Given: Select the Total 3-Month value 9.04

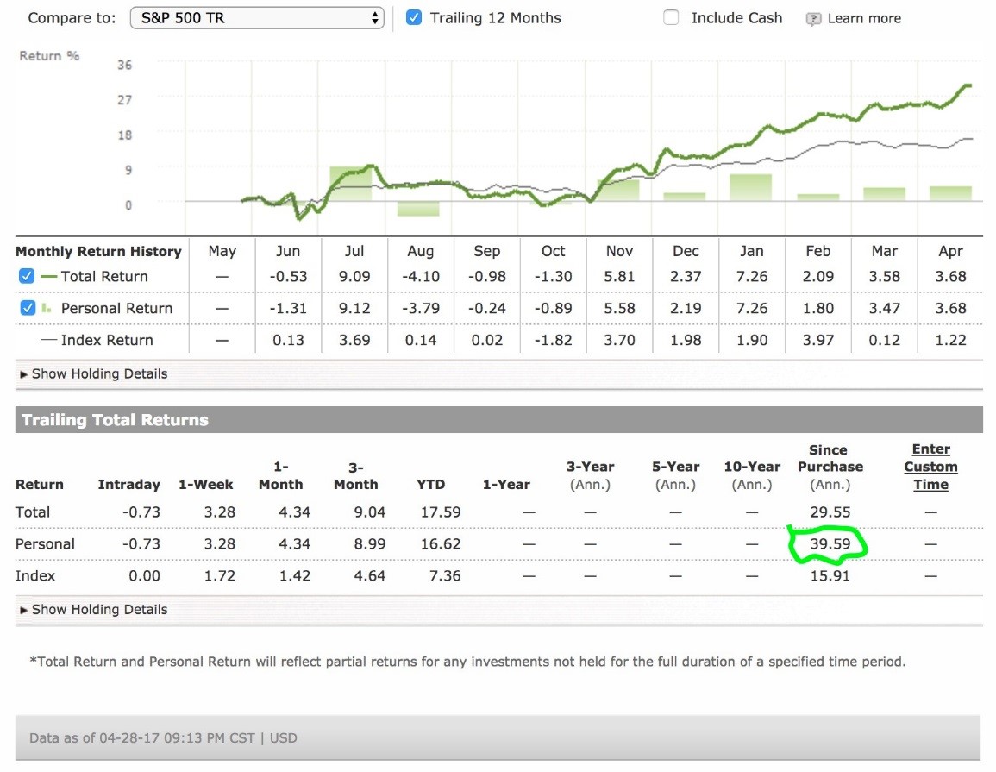Looking at the screenshot, I should click(x=370, y=512).
